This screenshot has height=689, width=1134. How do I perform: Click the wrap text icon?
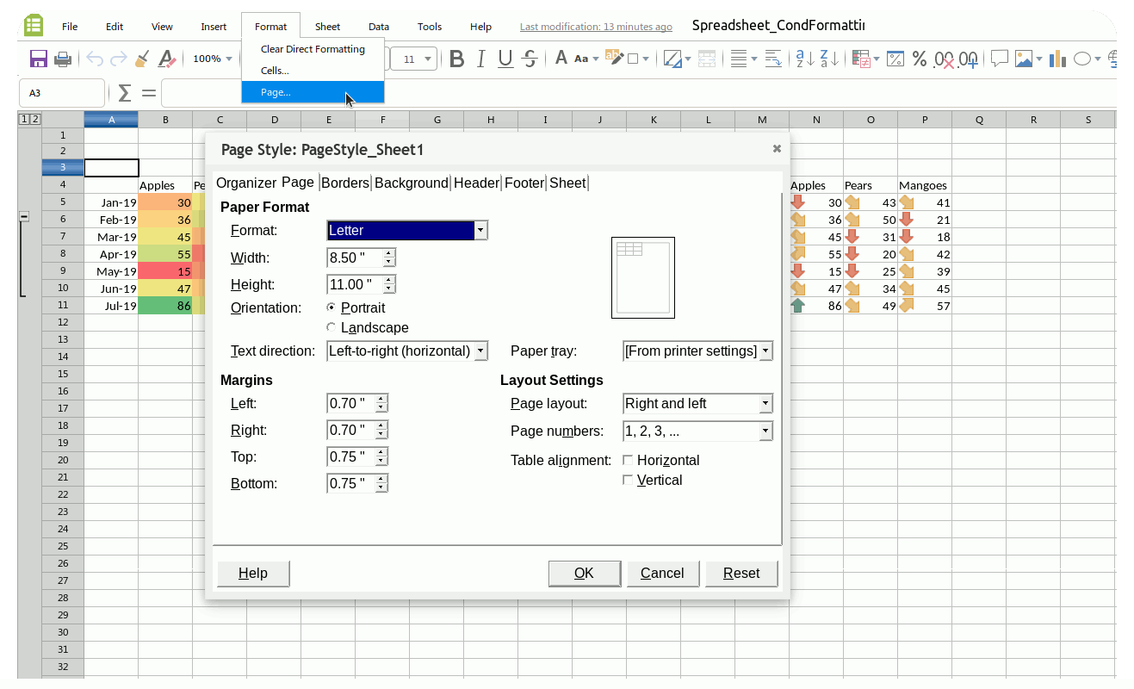click(x=772, y=59)
